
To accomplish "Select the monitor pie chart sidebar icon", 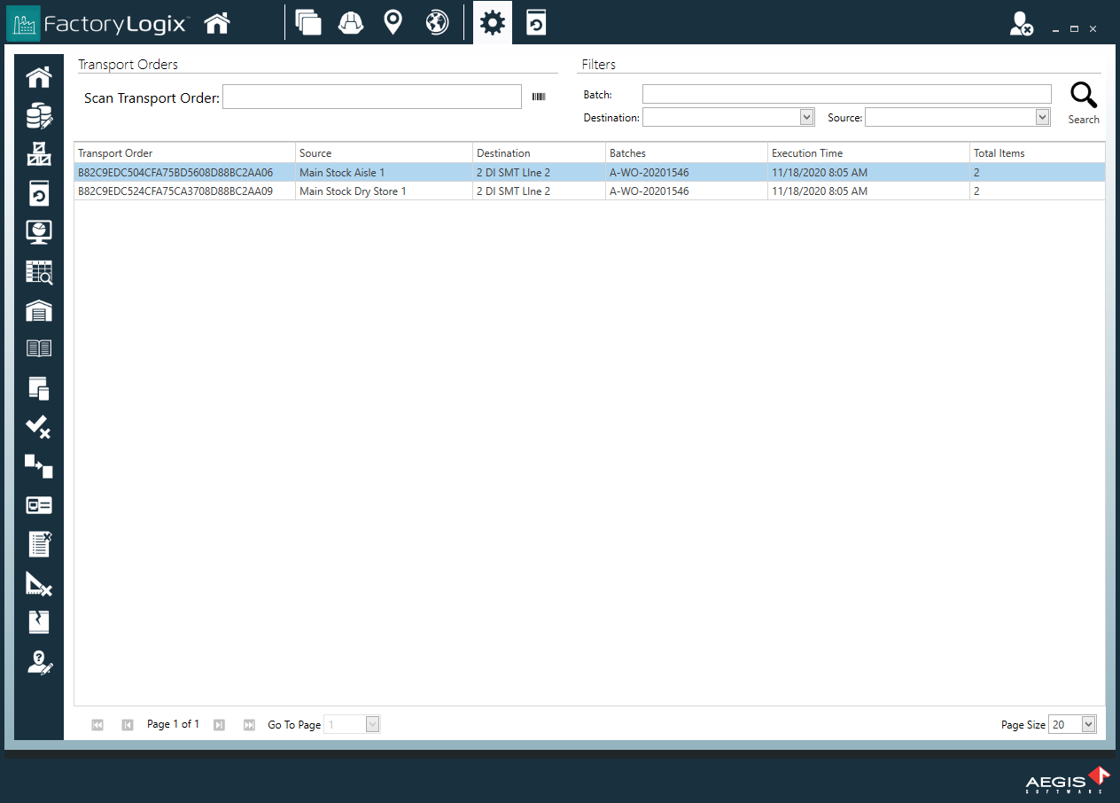I will click(x=39, y=232).
